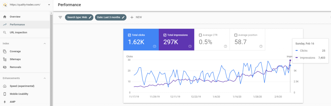The width and height of the screenshot is (331, 106).
Task: Click the URL inspection magnifier icon
Action: (x=5, y=32)
